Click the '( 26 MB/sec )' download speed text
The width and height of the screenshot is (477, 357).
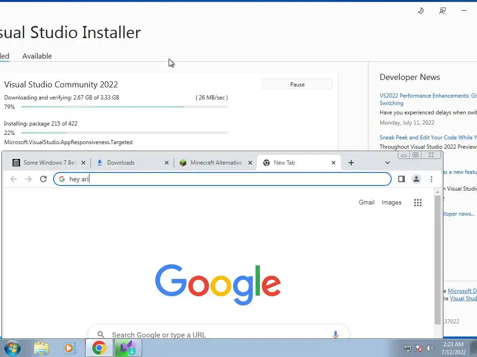211,98
